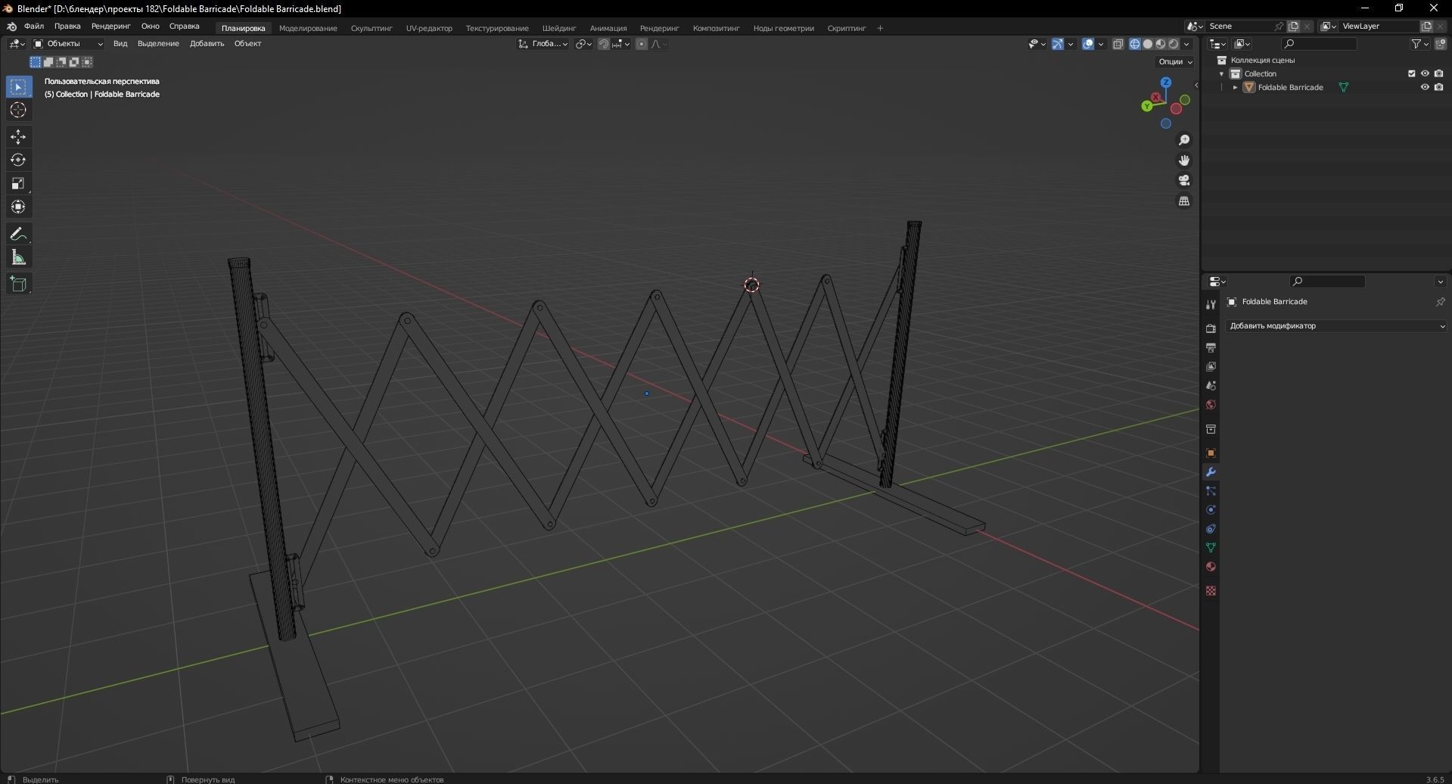The width and height of the screenshot is (1452, 784).
Task: Open the Правка menu
Action: 67,26
